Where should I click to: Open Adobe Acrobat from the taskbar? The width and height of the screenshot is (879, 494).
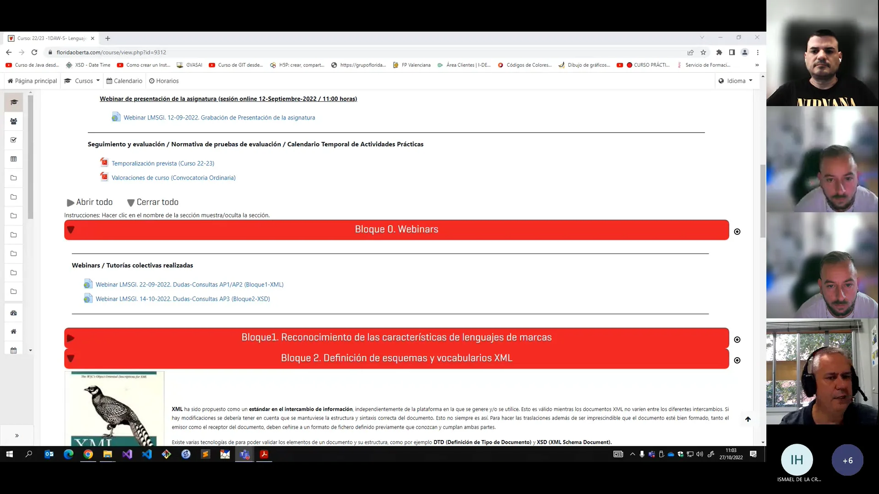264,454
